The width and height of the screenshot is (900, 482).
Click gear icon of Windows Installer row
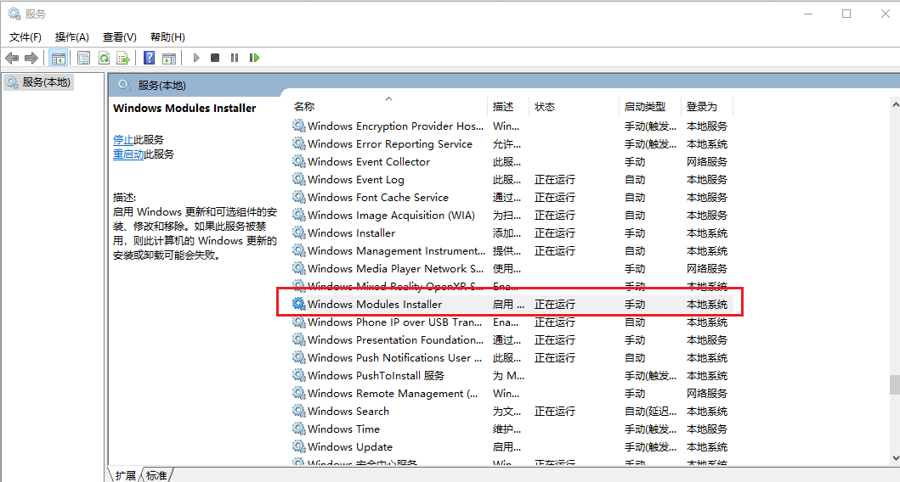pyautogui.click(x=299, y=233)
